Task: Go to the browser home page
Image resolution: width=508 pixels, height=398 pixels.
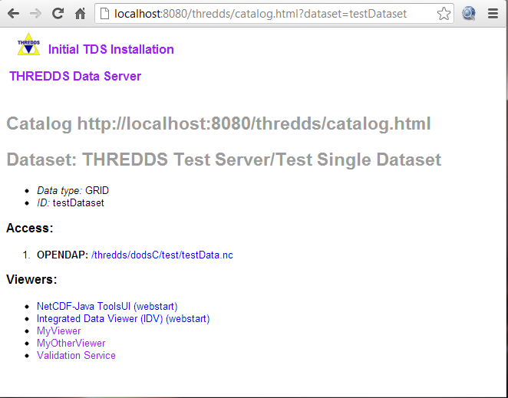Action: click(80, 14)
